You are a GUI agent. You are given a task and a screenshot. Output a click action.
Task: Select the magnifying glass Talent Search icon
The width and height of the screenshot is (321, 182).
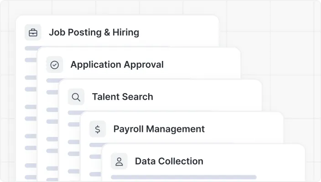[76, 97]
